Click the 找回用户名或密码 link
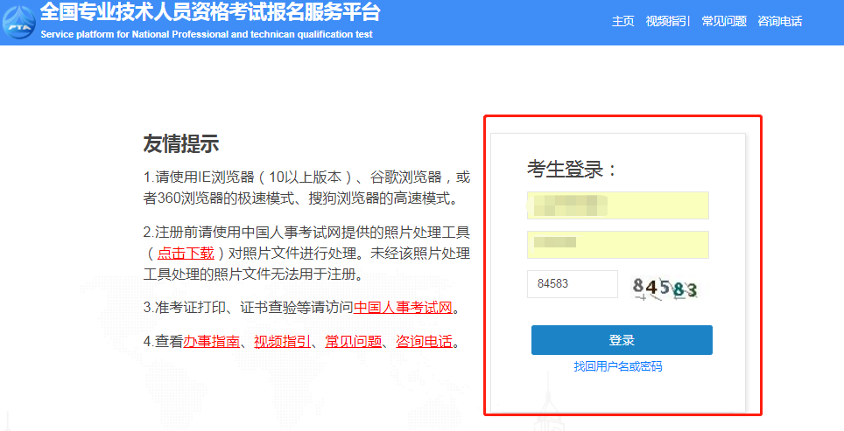The width and height of the screenshot is (844, 431). click(x=618, y=366)
